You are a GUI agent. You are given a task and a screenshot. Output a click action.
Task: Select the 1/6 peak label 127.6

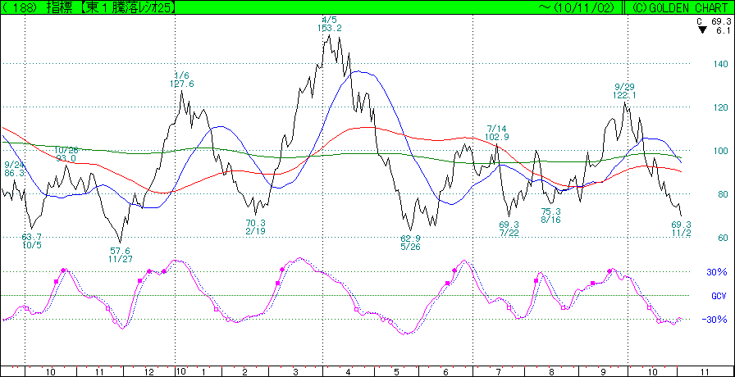pos(181,84)
